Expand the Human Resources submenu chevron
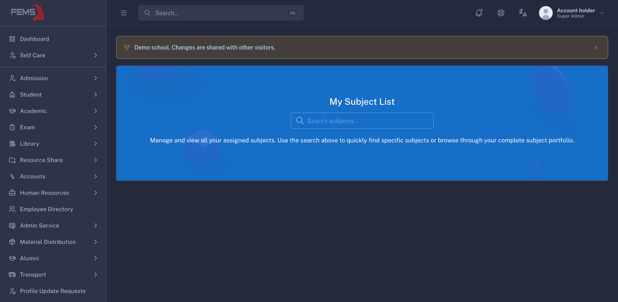The image size is (618, 302). click(x=96, y=193)
